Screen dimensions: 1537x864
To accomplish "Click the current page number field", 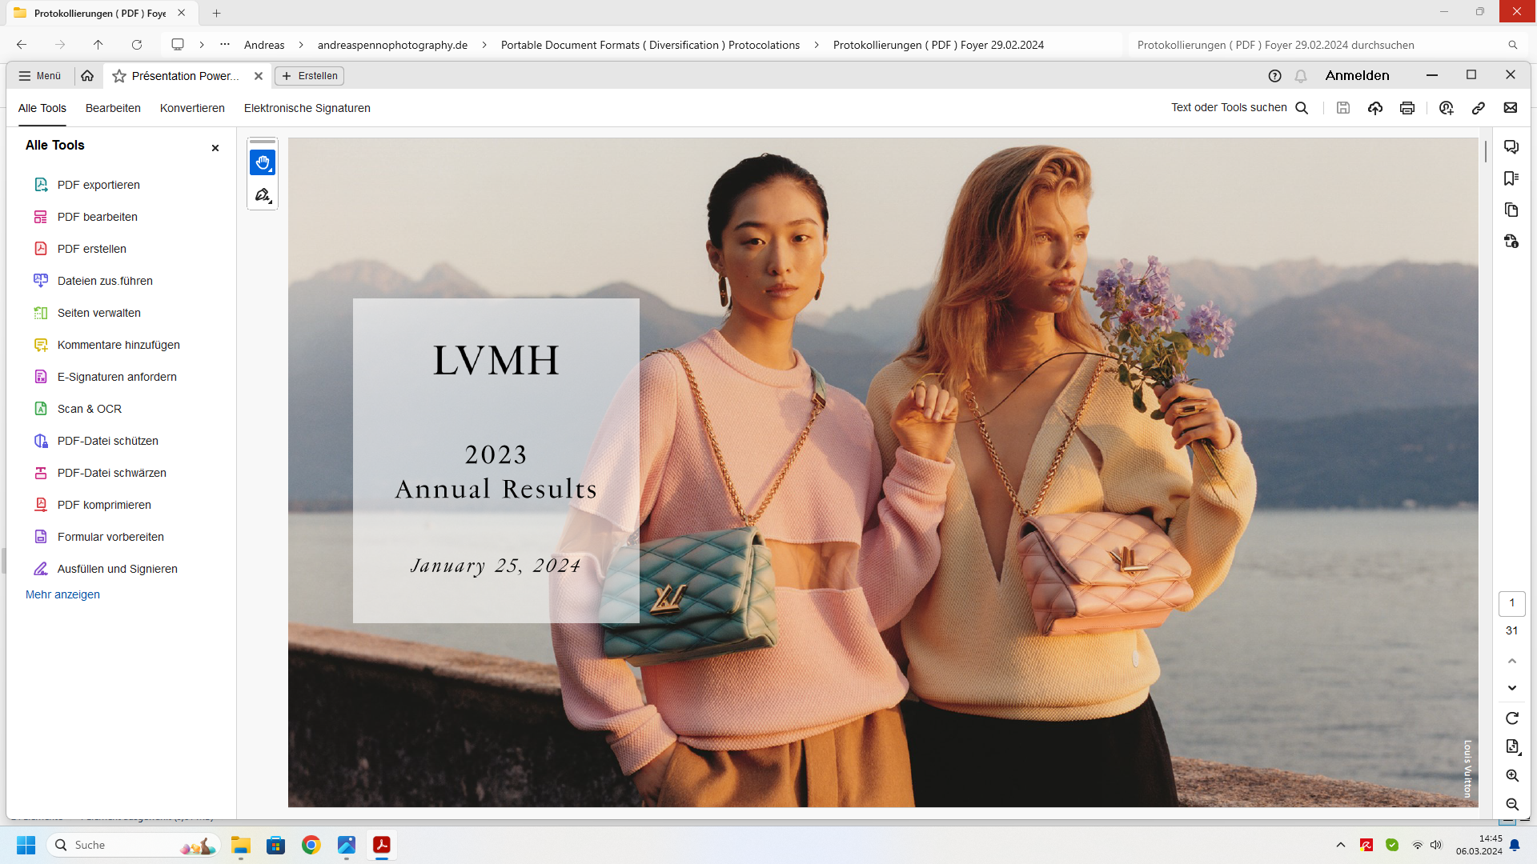I will coord(1512,603).
